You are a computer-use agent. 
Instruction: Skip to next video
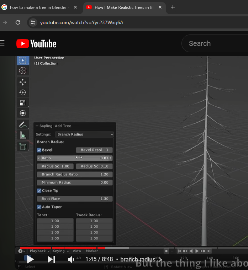coord(51,259)
